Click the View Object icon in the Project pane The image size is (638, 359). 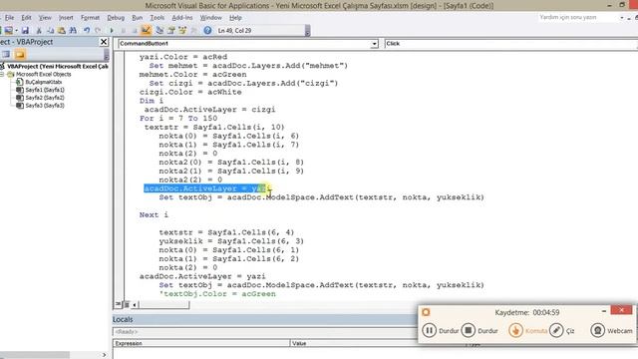coord(6,54)
